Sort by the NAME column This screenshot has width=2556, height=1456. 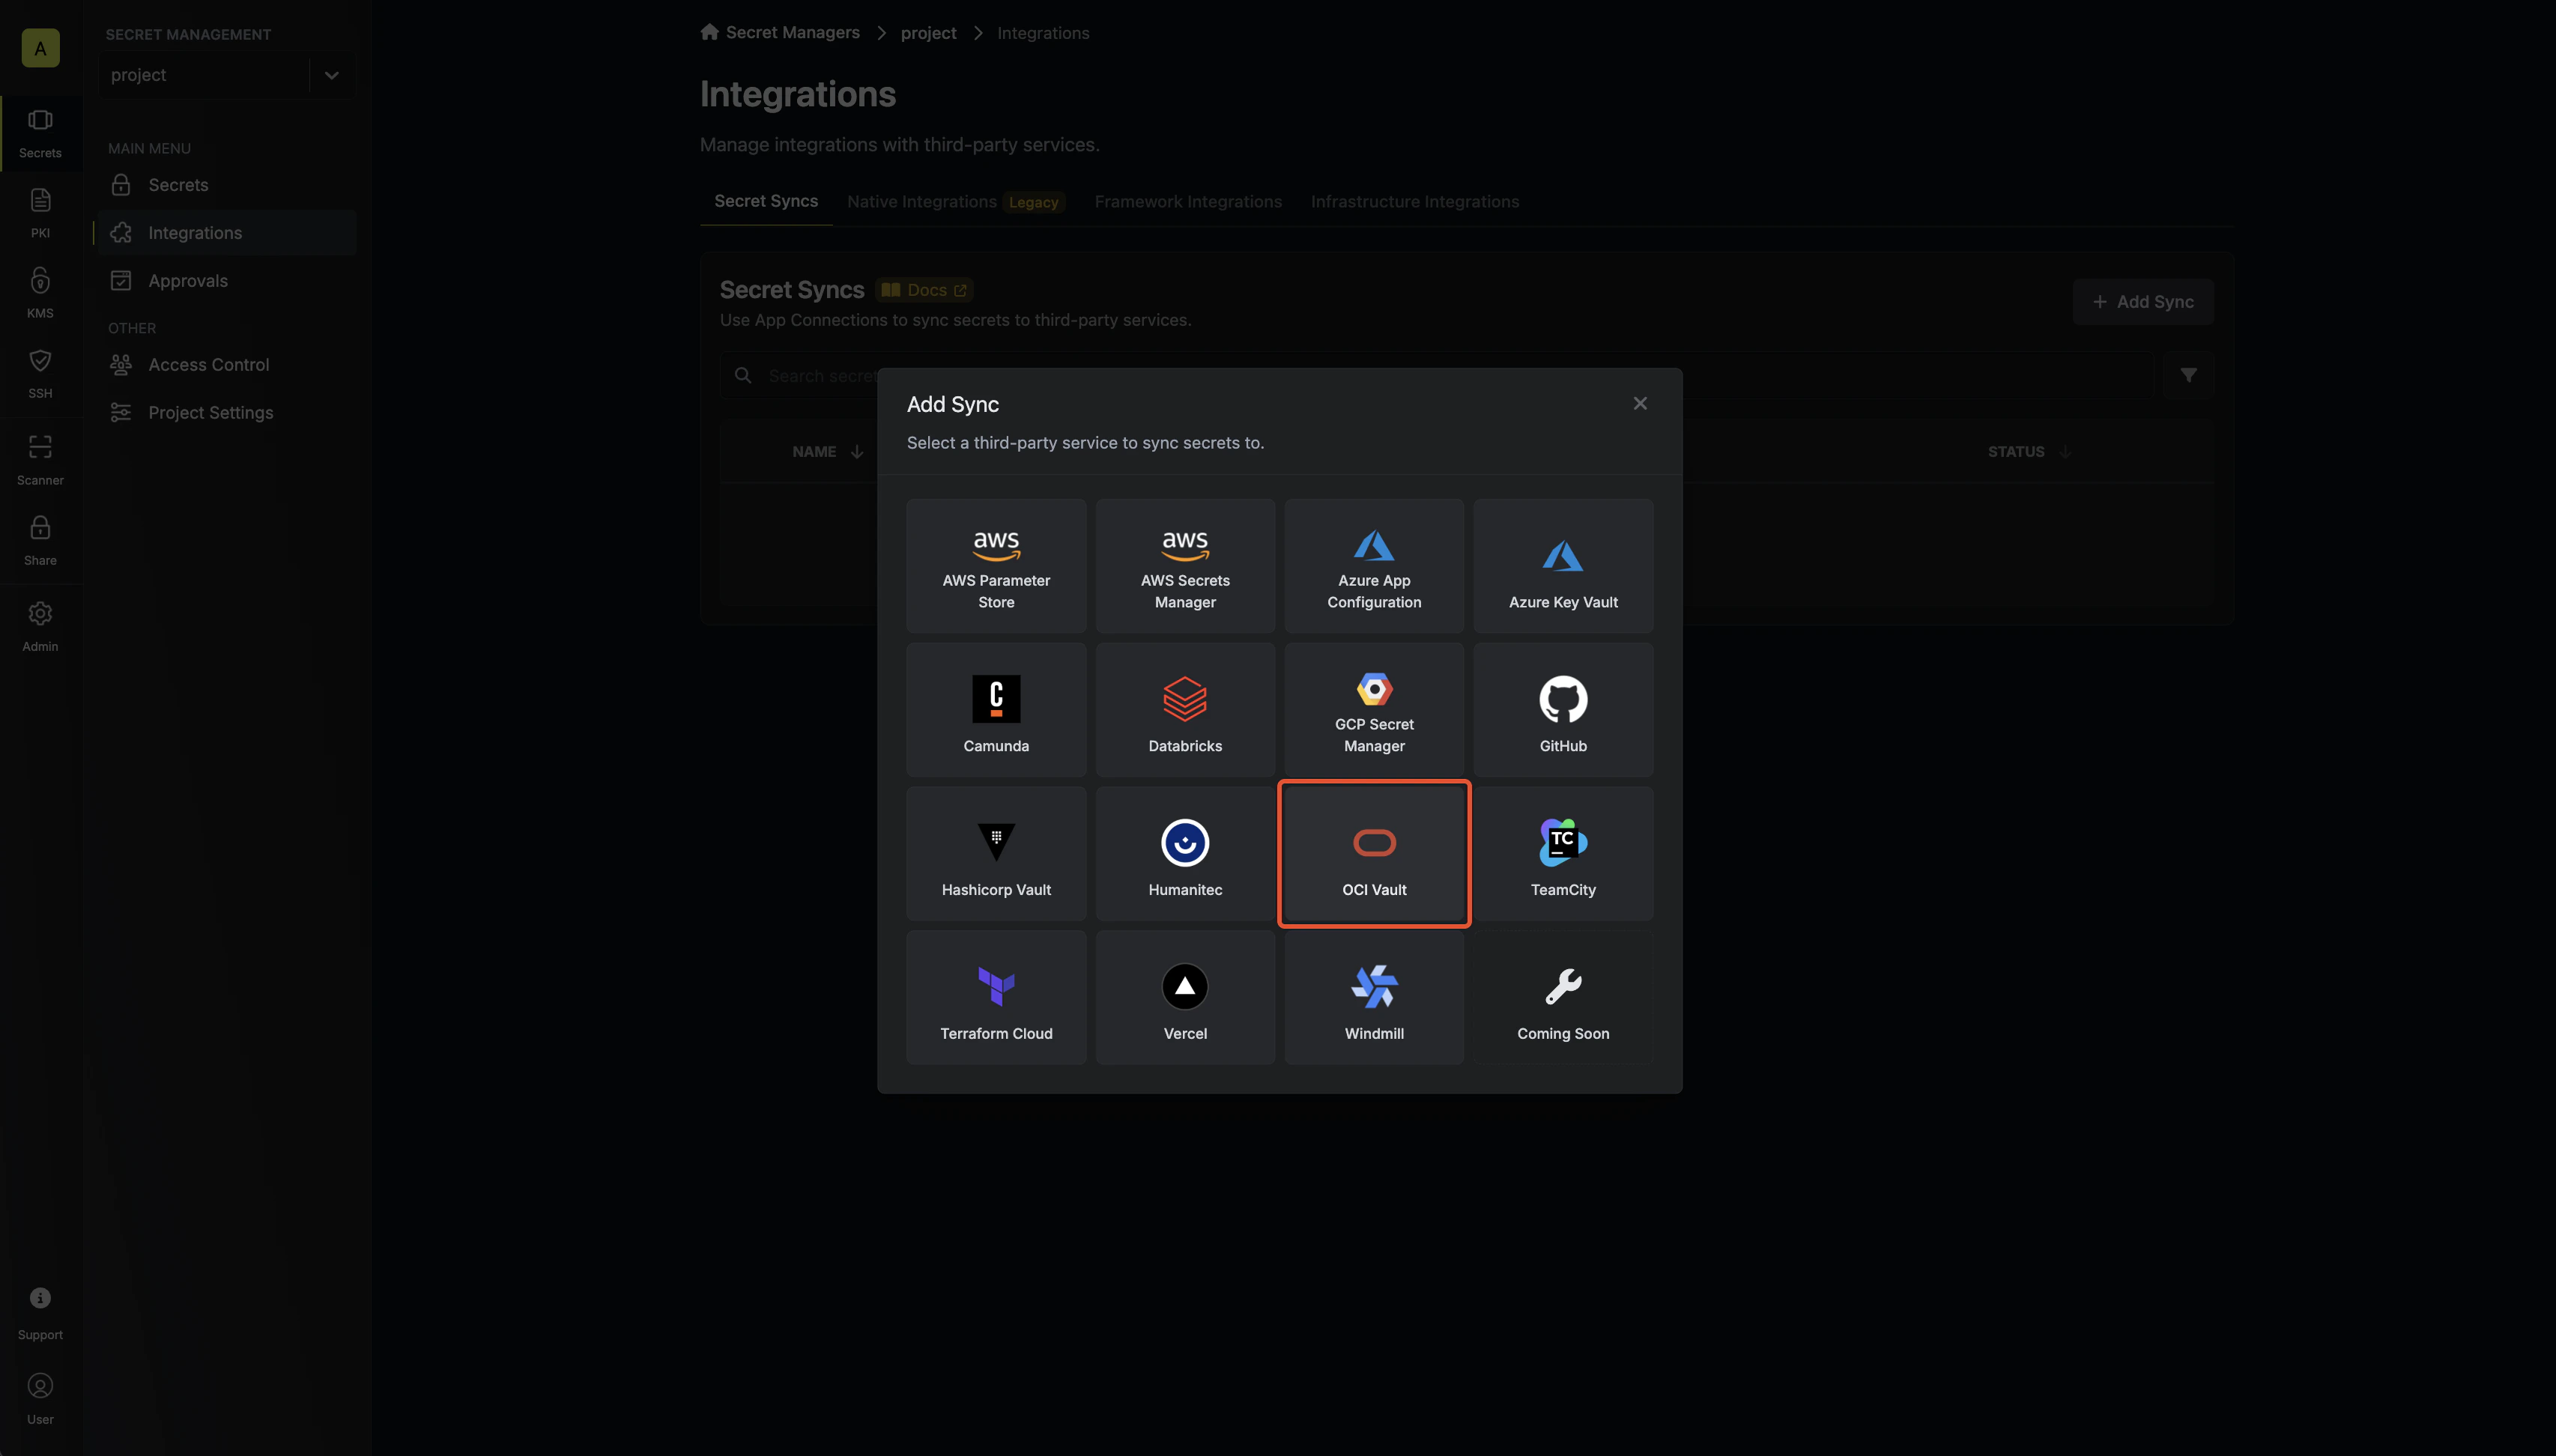coord(828,452)
